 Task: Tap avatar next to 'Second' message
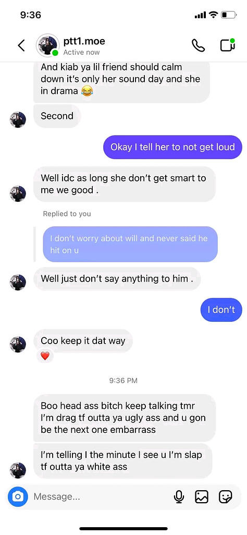pyautogui.click(x=18, y=119)
